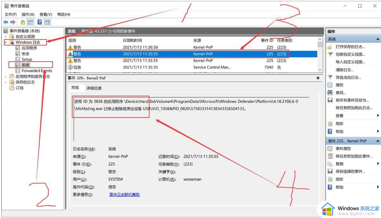381x218 pixels.
Task: Click the 安全 log icon in tree
Action: pos(18,54)
